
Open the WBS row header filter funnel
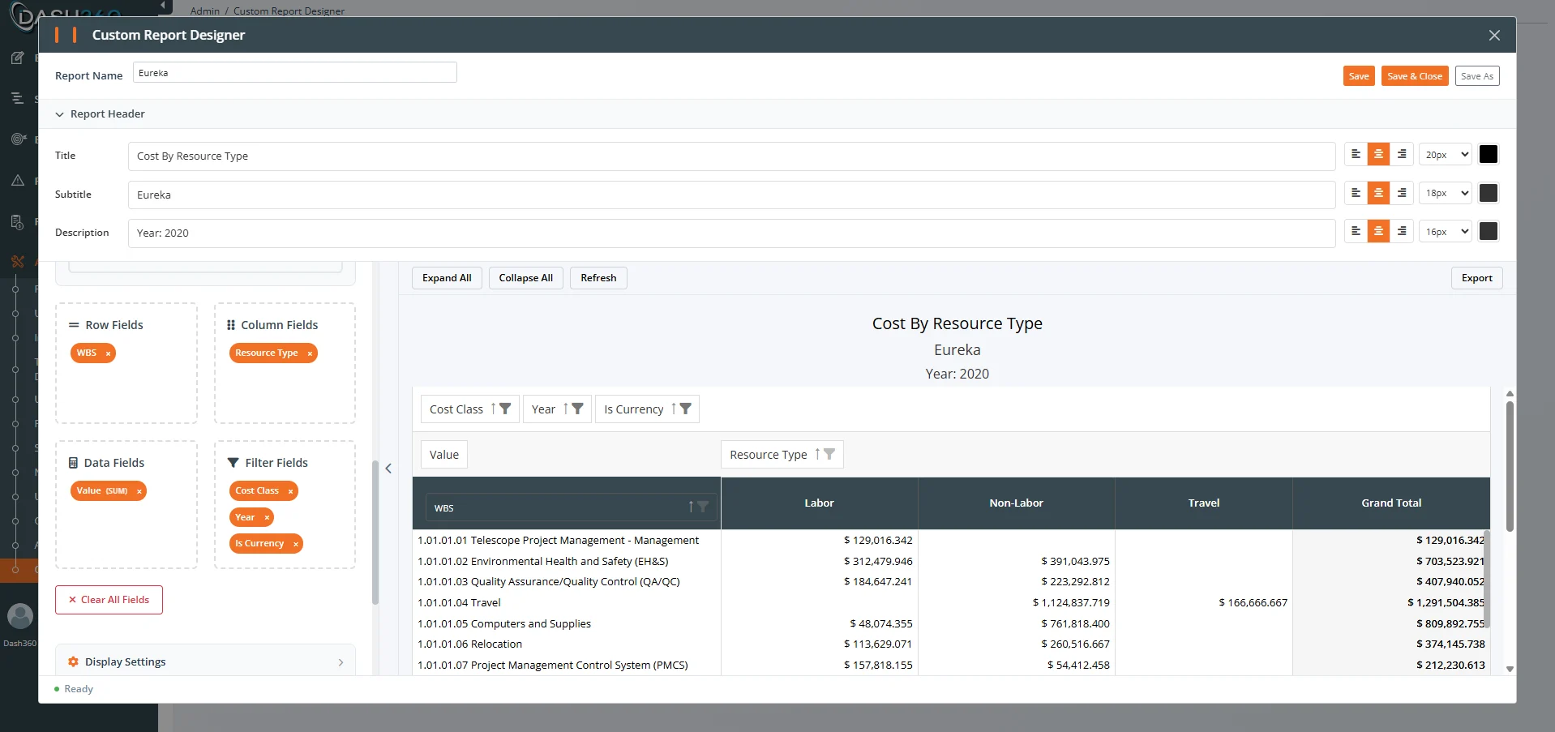(703, 507)
